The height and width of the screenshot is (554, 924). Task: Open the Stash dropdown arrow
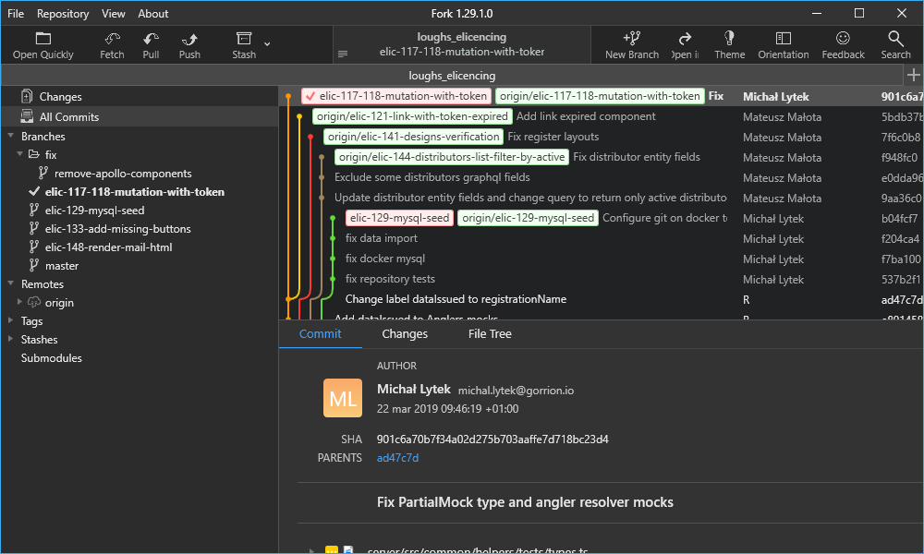pyautogui.click(x=265, y=44)
